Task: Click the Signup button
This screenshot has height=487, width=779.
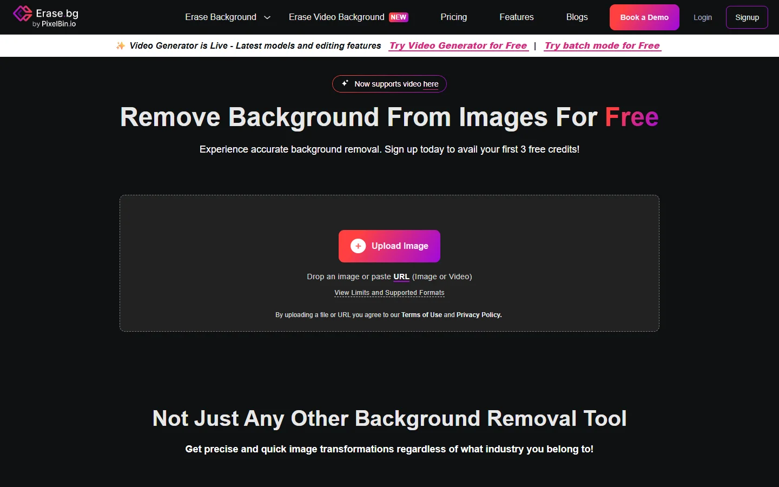Action: (x=747, y=17)
